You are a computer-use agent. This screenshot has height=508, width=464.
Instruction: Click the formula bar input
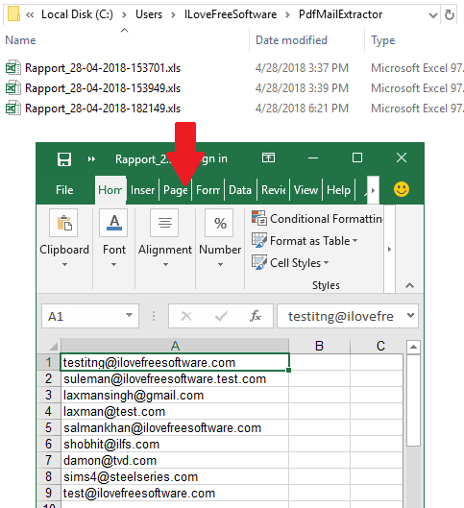340,316
